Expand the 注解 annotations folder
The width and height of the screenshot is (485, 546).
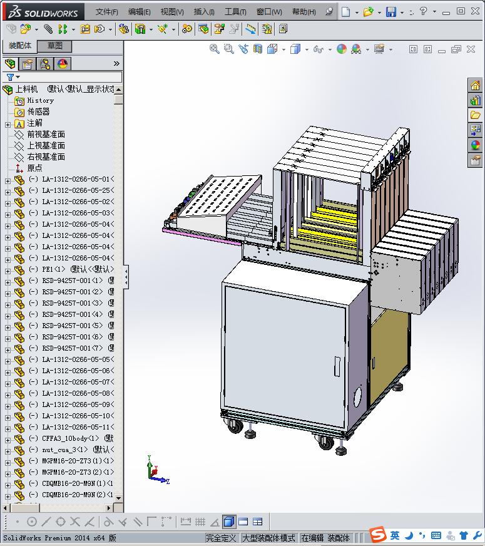pos(8,125)
